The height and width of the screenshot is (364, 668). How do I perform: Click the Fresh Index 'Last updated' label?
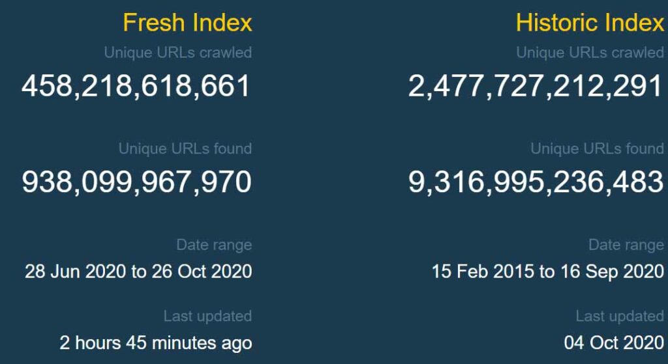[x=207, y=316]
